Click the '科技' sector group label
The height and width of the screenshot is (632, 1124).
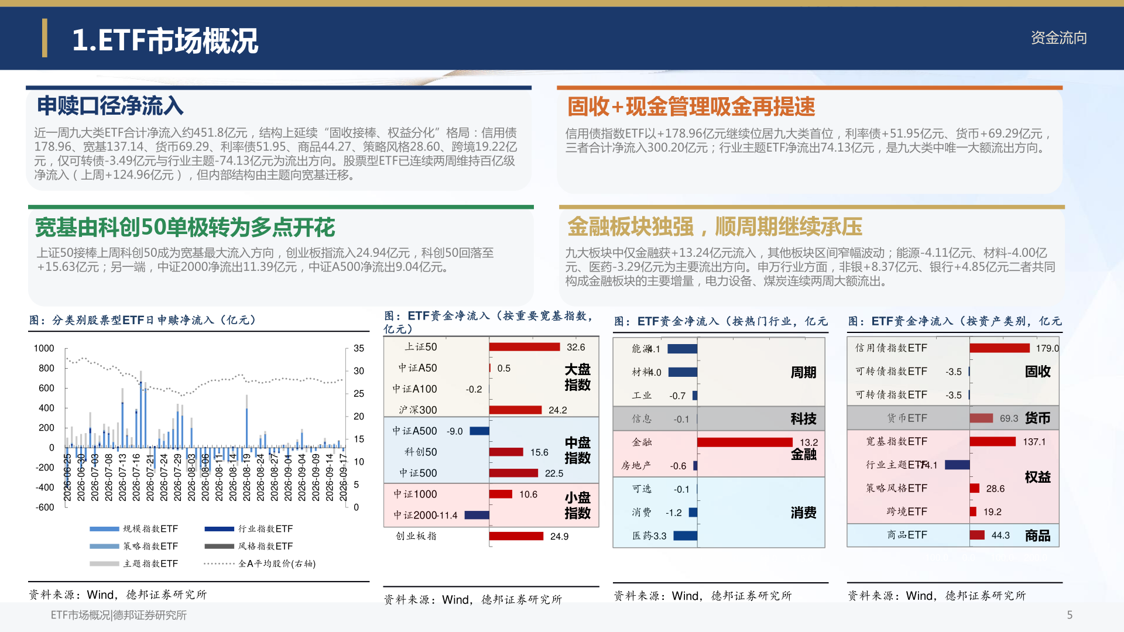click(x=803, y=419)
